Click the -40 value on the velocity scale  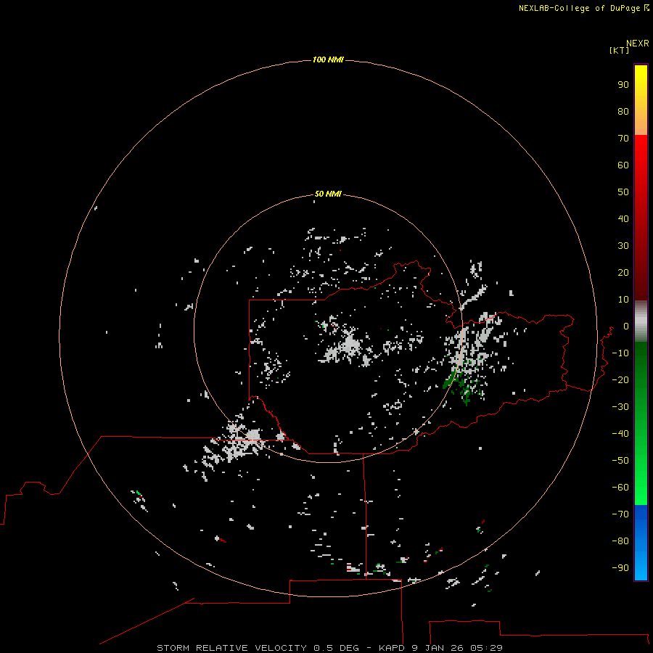[x=620, y=434]
